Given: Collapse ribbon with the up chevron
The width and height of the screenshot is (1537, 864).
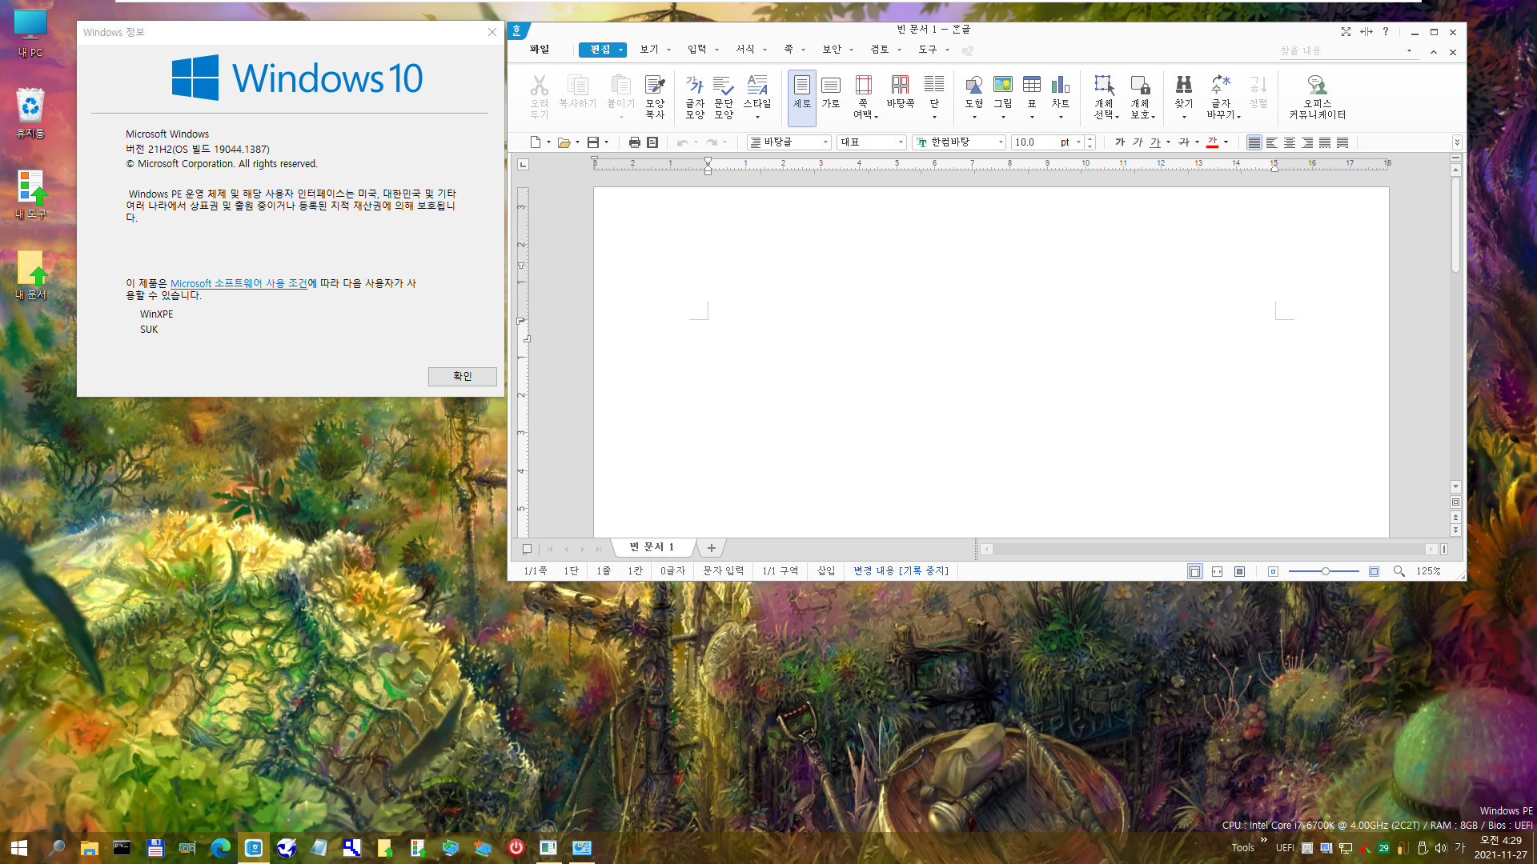Looking at the screenshot, I should (1433, 52).
